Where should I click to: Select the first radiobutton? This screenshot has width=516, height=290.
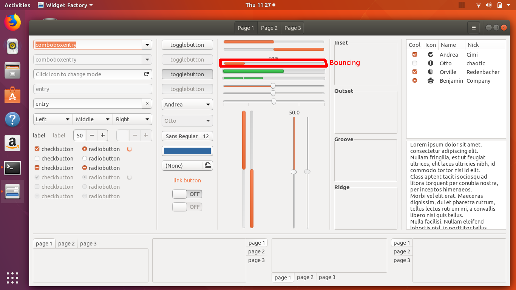coord(84,149)
